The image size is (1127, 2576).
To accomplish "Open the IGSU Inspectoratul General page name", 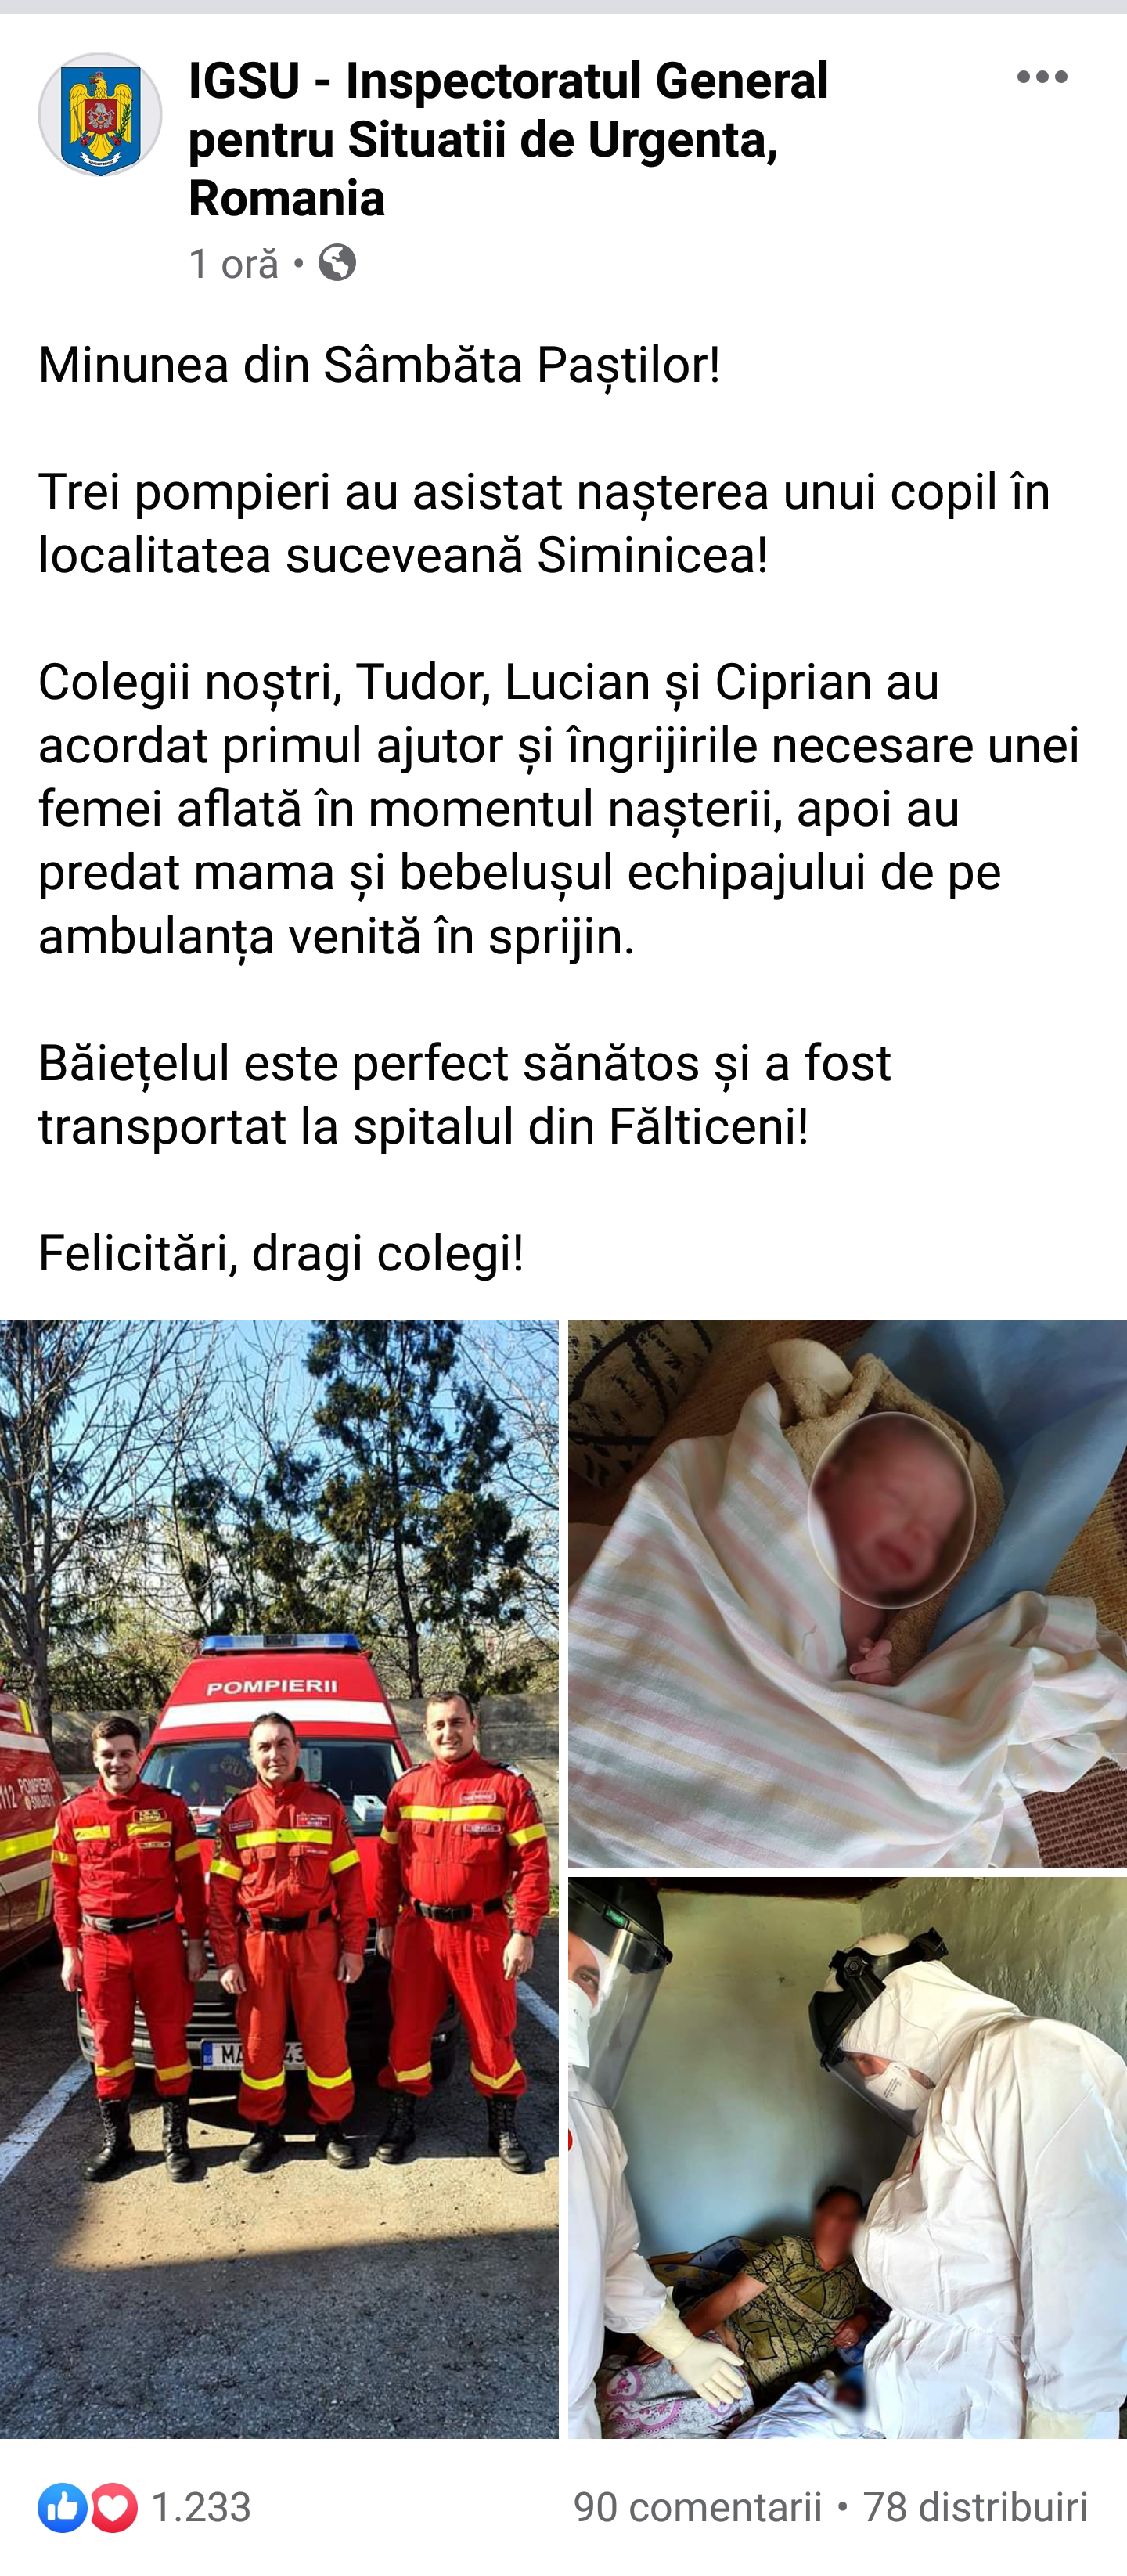I will [x=508, y=138].
